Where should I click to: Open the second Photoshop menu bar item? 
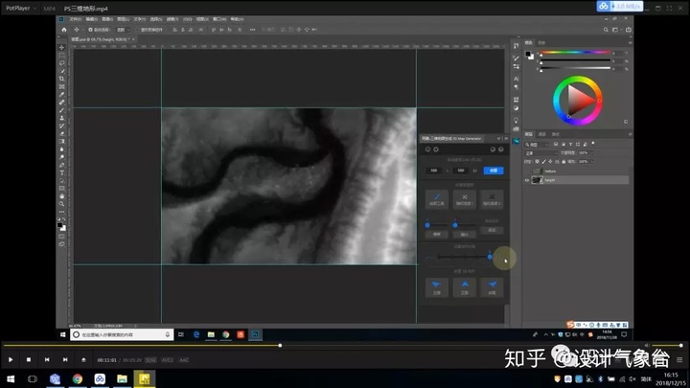(92, 19)
